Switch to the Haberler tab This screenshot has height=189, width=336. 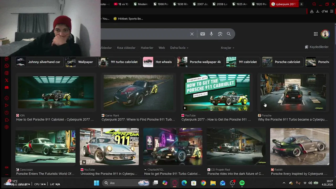(x=147, y=48)
